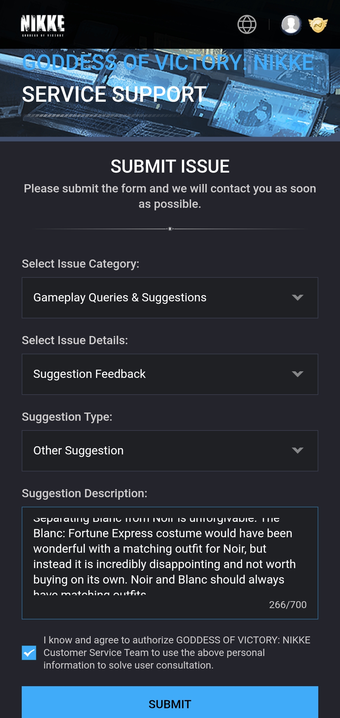Click the Suggestion Description label

(84, 493)
